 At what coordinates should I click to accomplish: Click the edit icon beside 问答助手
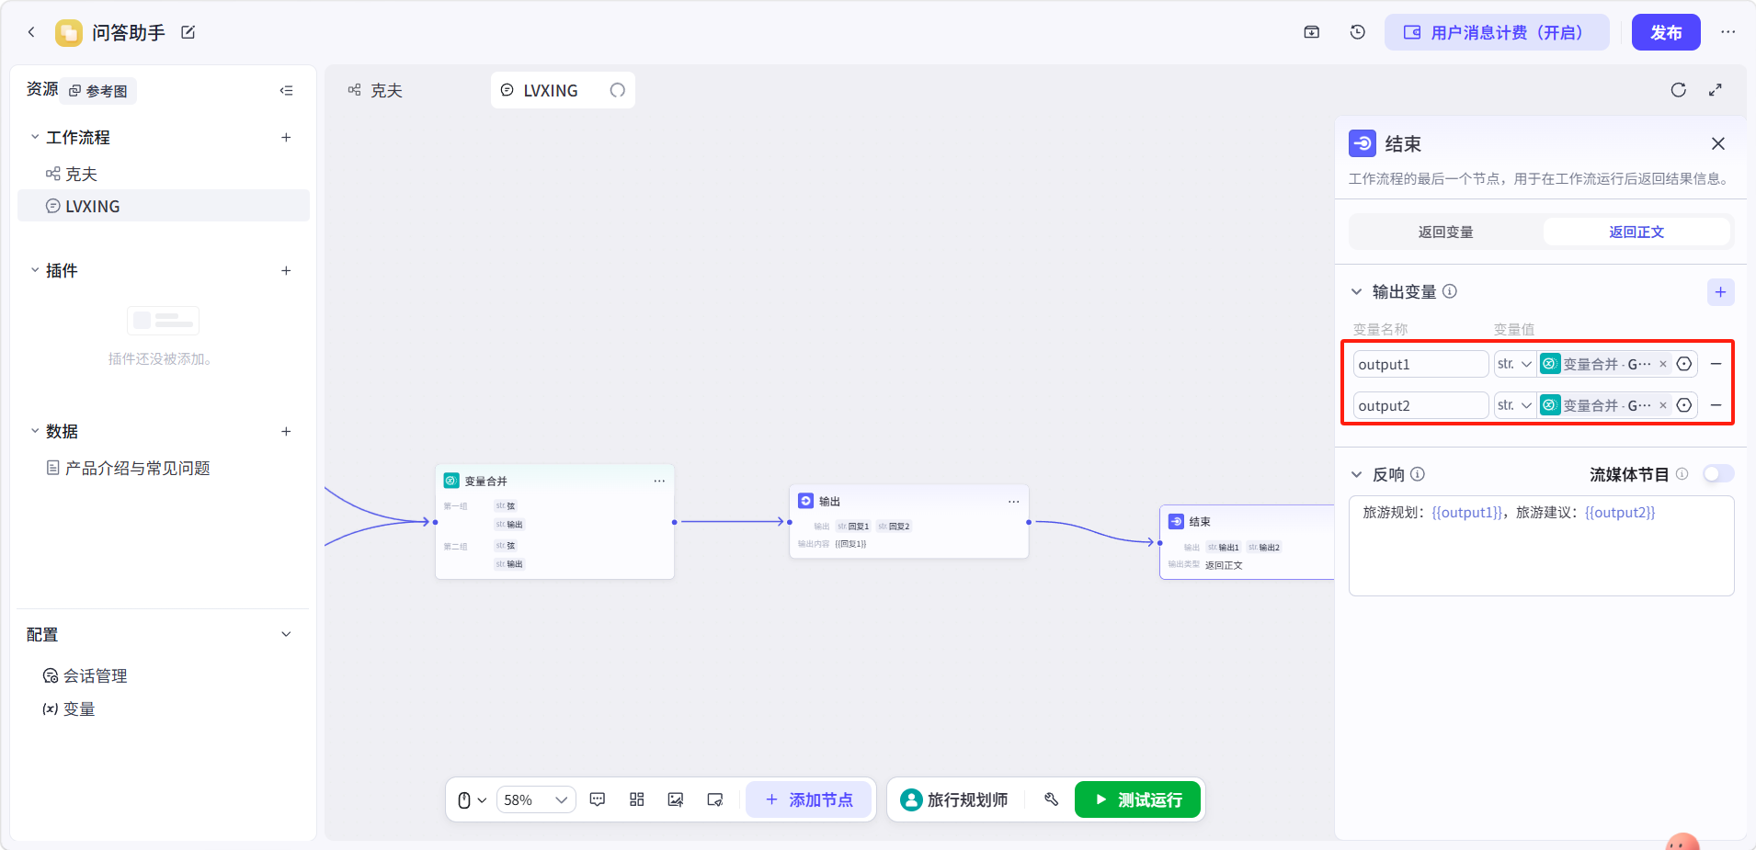coord(188,32)
